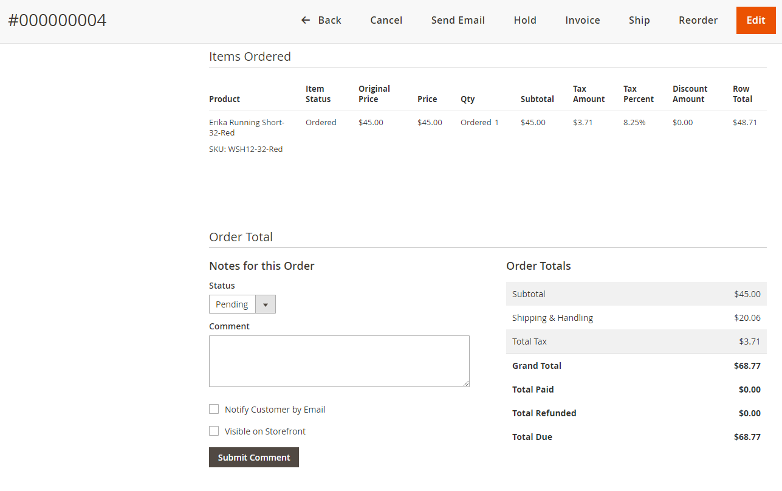
Task: Click Reorder in the top bar
Action: coord(698,20)
